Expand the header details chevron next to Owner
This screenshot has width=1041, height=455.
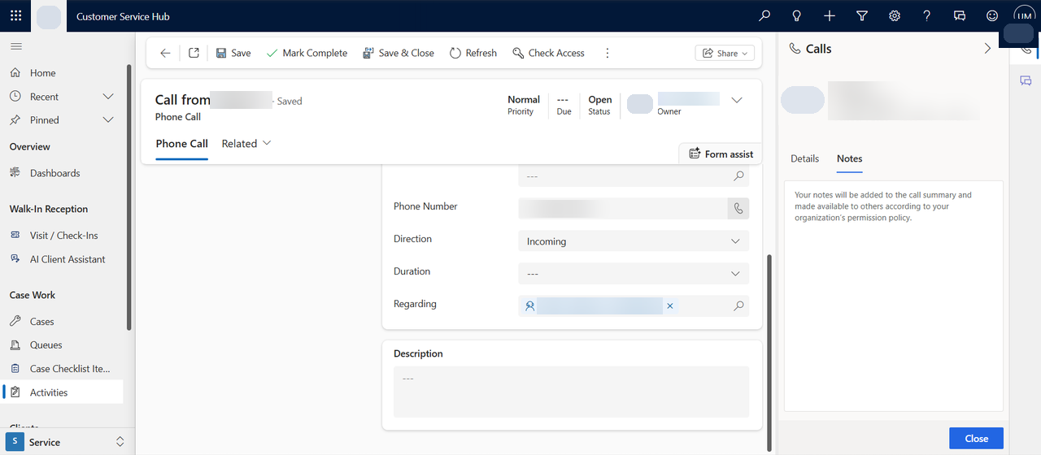[737, 101]
